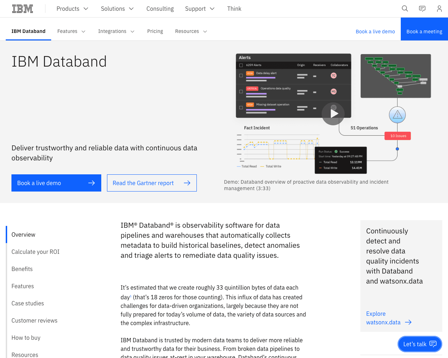Open the user profile icon
Image resolution: width=448 pixels, height=358 pixels.
pyautogui.click(x=439, y=9)
